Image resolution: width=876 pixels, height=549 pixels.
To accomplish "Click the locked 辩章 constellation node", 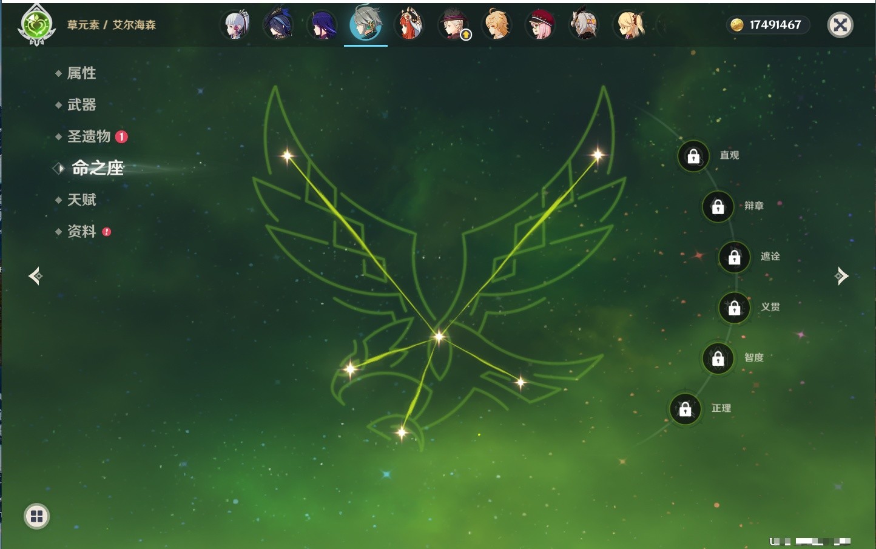I will tap(718, 207).
